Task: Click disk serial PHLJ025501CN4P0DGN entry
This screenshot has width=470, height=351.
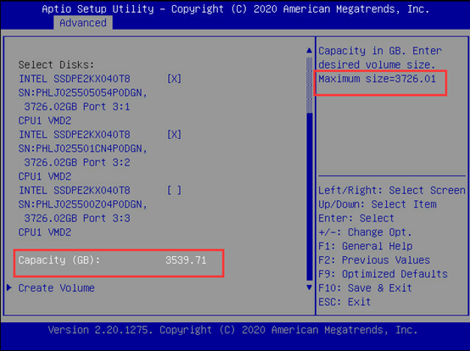Action: 83,148
